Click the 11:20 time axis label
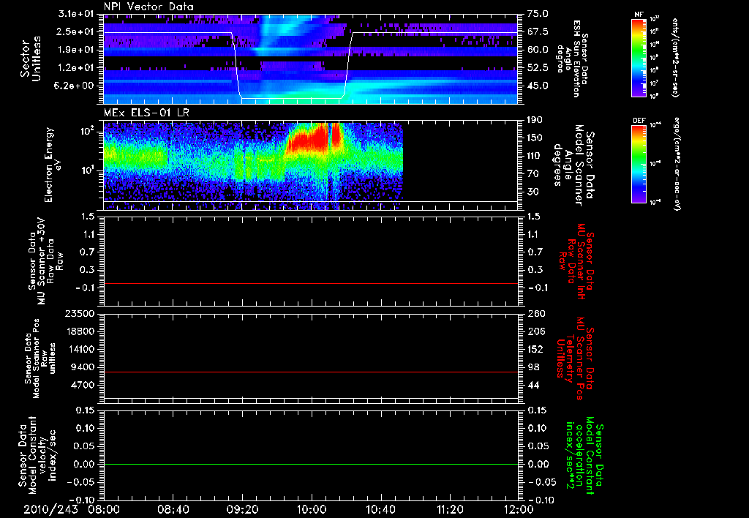Viewport: 749px width, 518px height. click(450, 509)
